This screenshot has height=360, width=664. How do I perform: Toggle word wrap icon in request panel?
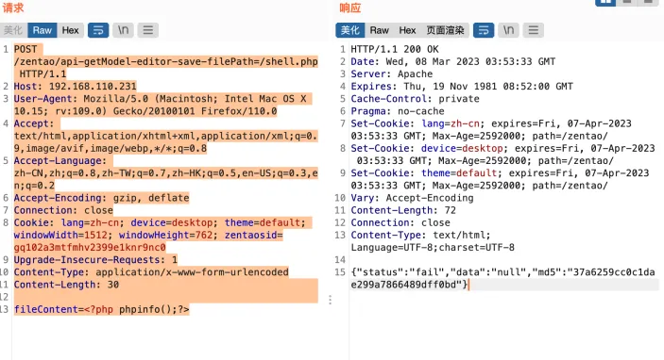point(98,30)
